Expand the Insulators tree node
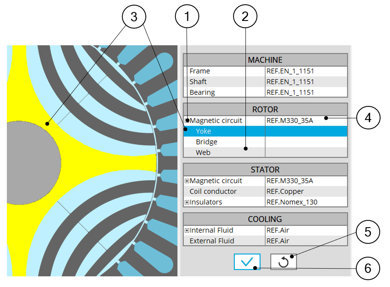 (187, 202)
